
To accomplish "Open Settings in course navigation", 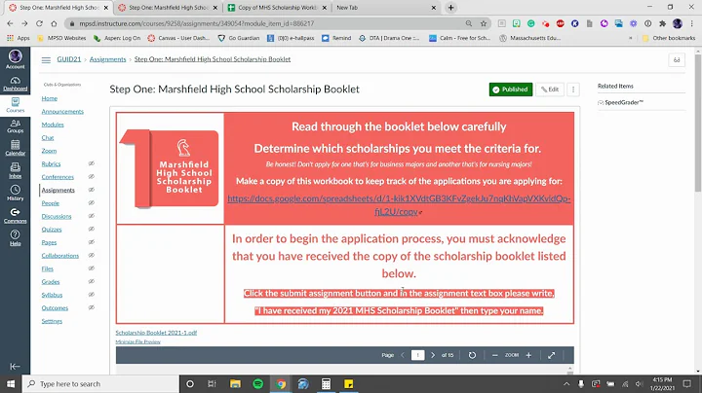I will click(x=52, y=321).
